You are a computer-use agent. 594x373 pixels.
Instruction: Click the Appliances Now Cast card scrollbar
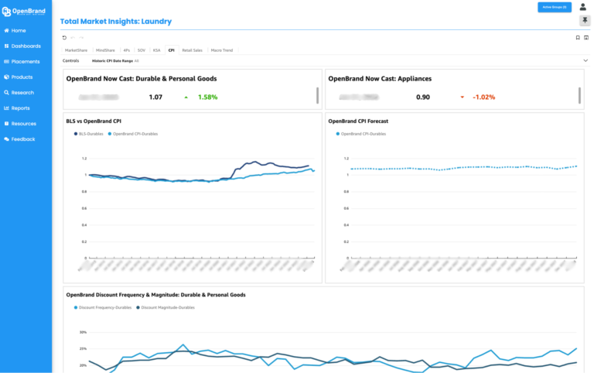pyautogui.click(x=579, y=95)
